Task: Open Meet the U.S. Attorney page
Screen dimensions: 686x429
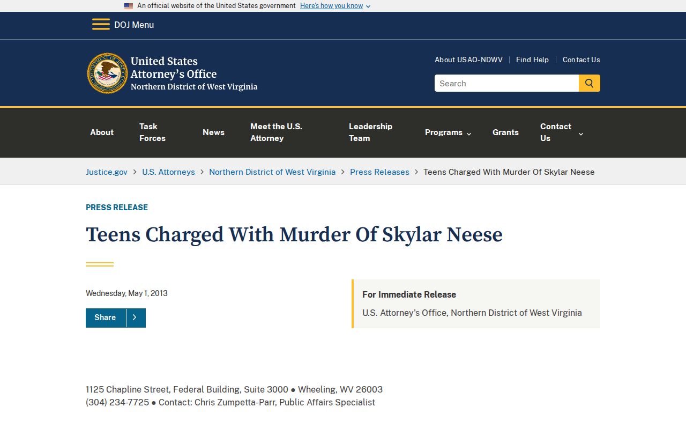Action: pyautogui.click(x=276, y=132)
